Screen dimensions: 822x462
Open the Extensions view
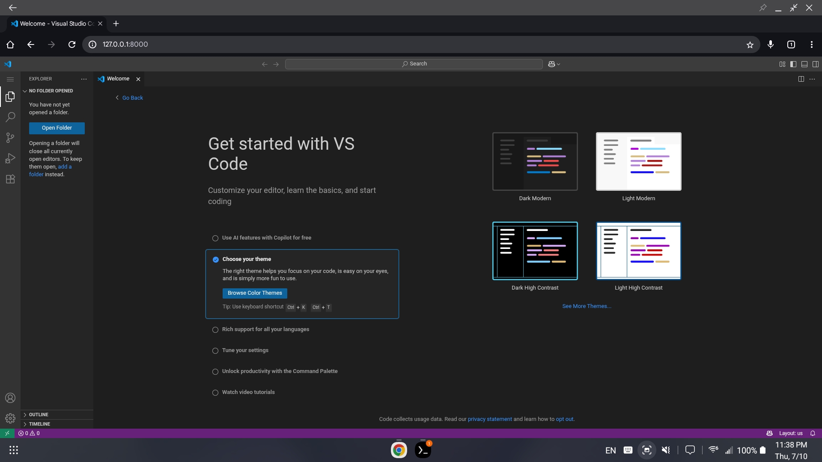tap(10, 179)
